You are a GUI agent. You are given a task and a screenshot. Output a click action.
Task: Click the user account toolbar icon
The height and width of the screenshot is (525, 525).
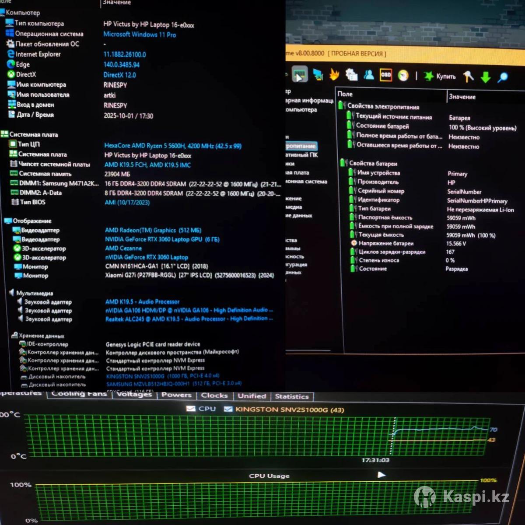(x=369, y=75)
